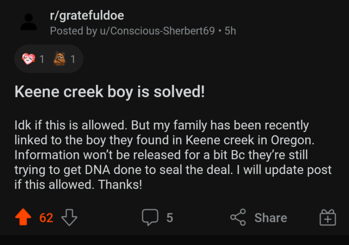The width and height of the screenshot is (349, 245).
Task: Open comments via the speech bubble icon
Action: [150, 217]
